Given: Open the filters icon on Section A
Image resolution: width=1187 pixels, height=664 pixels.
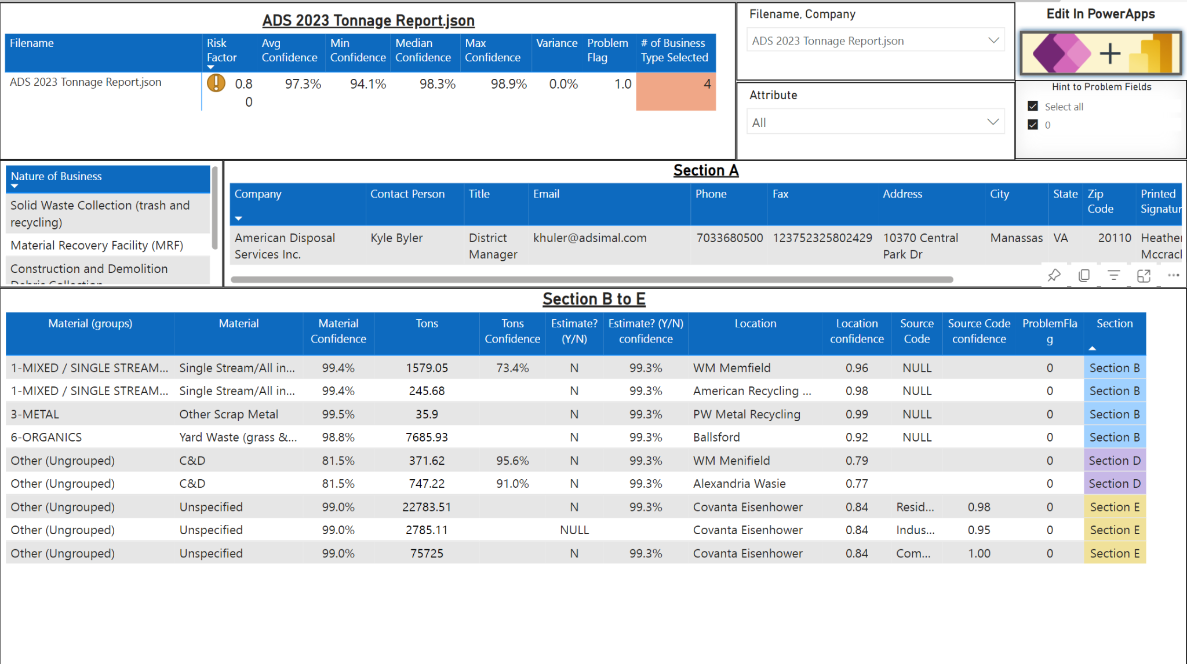Looking at the screenshot, I should (x=1113, y=276).
